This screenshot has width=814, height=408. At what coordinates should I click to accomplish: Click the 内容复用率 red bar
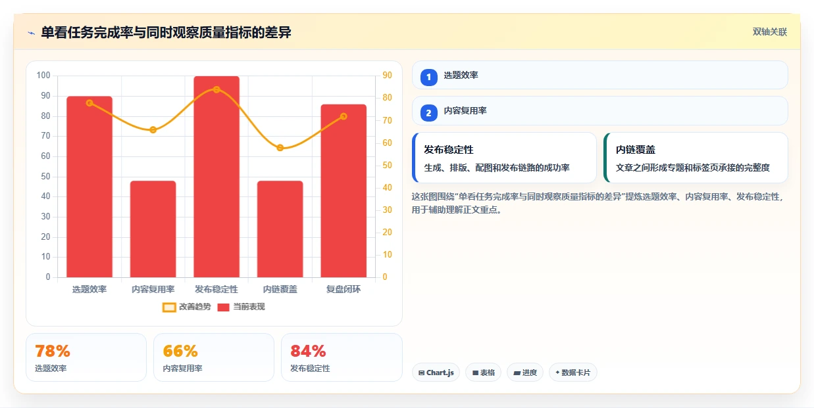pos(153,229)
